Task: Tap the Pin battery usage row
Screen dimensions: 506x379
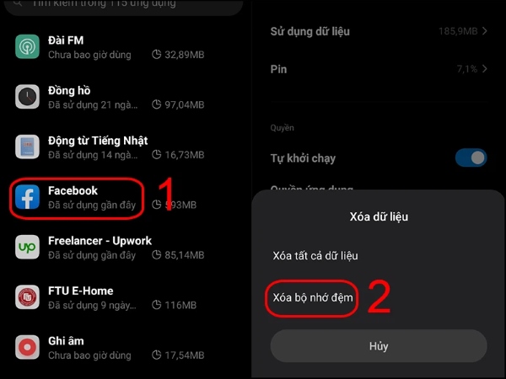Action: point(379,69)
